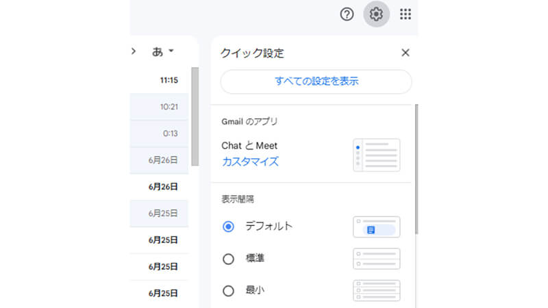Viewport: 548px width, 308px height.
Task: Open the カスタマイズ link
Action: pos(250,162)
